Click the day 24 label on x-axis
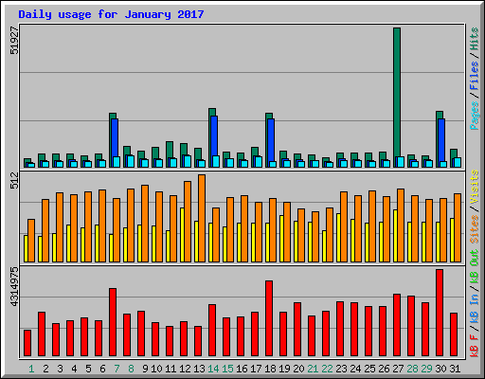Viewport: 485px width, 379px height. tap(355, 369)
